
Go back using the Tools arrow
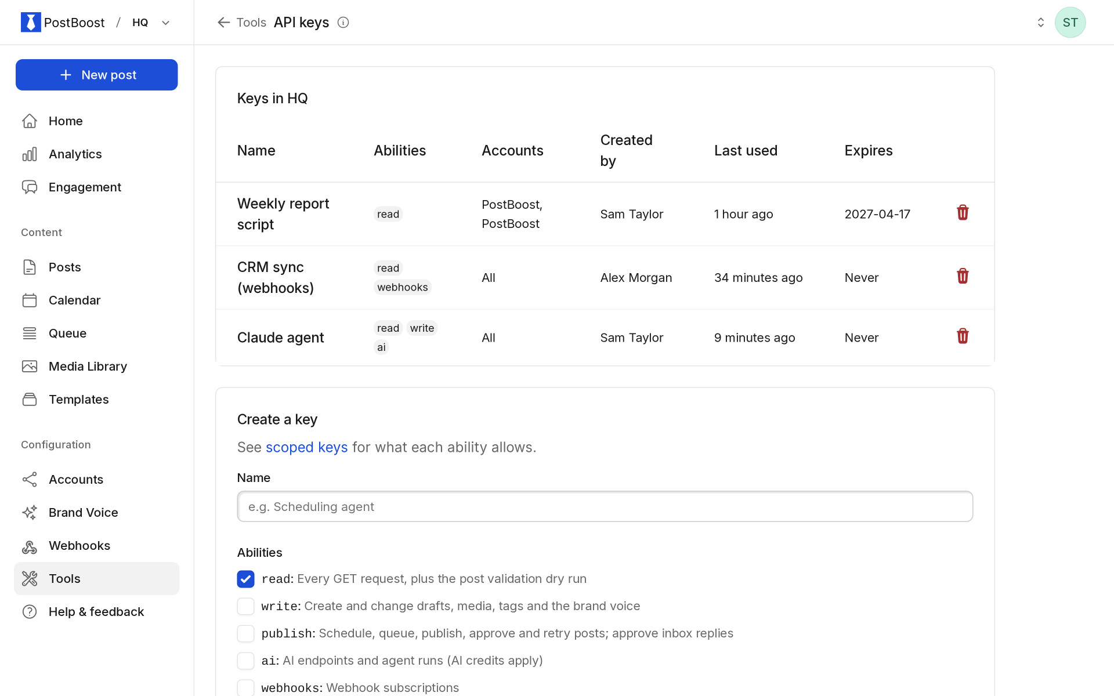click(223, 22)
